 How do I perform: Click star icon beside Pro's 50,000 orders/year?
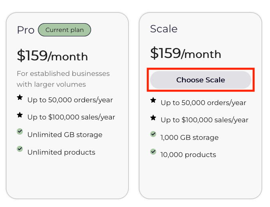(x=20, y=98)
